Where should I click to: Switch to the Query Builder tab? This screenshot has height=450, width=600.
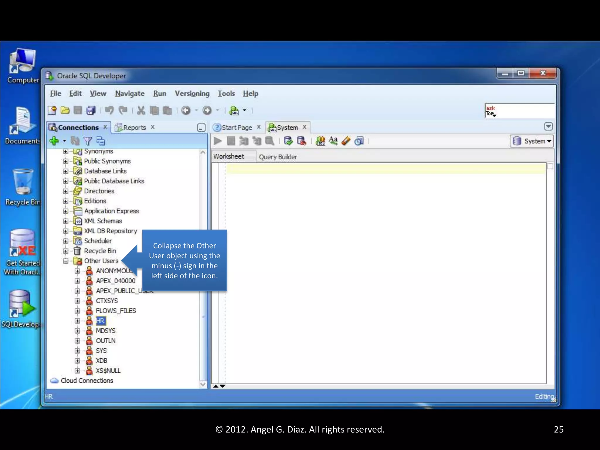(x=278, y=157)
